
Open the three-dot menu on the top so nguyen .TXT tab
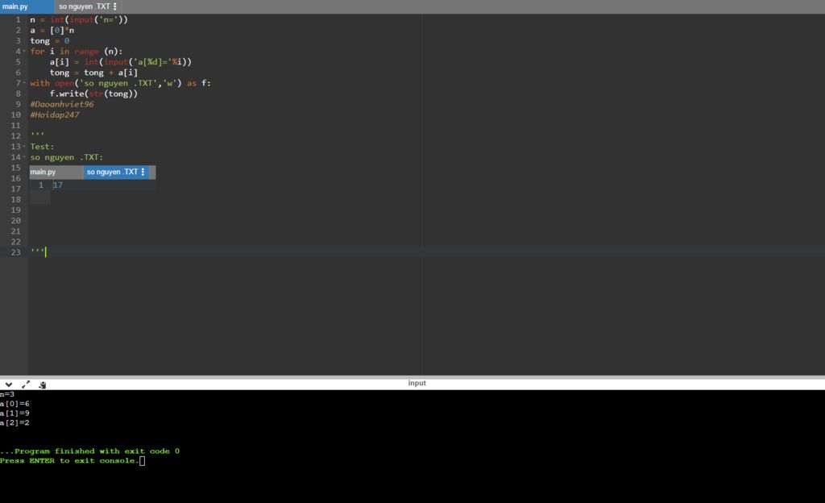[x=114, y=6]
